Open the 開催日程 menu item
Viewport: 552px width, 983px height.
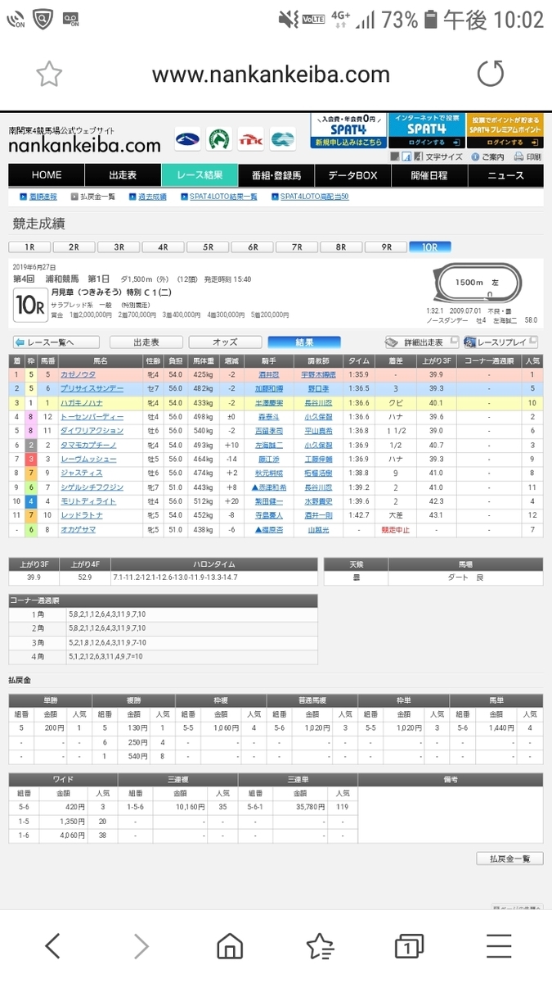(x=429, y=175)
